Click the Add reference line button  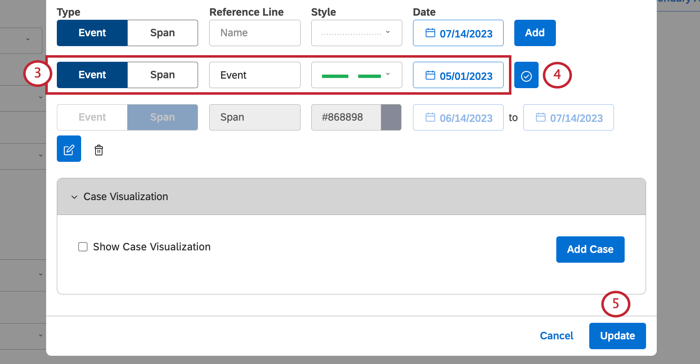(535, 33)
